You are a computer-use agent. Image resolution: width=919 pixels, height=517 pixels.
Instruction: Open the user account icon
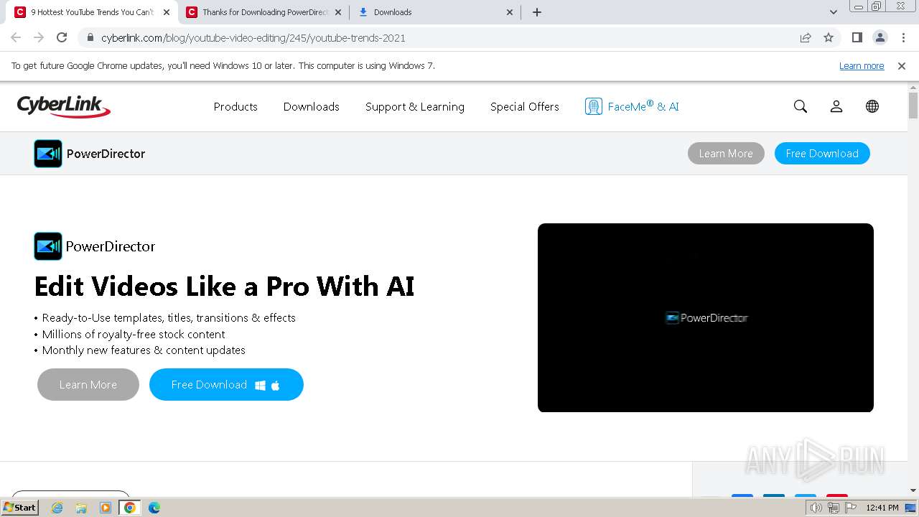(x=836, y=106)
